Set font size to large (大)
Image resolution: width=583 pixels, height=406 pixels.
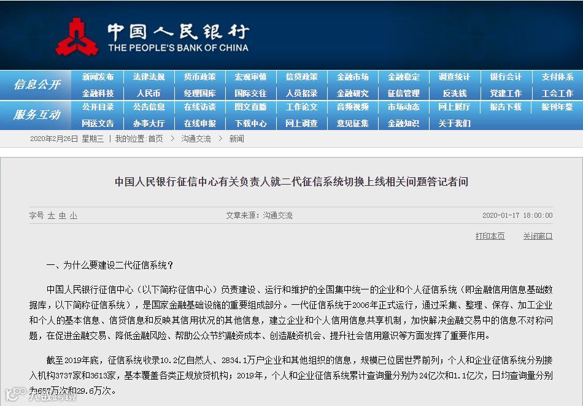coord(52,215)
